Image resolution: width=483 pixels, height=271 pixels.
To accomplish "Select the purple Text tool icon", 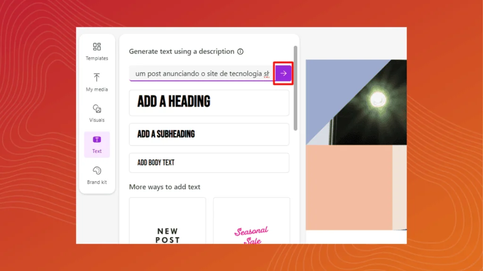I will coord(97,140).
